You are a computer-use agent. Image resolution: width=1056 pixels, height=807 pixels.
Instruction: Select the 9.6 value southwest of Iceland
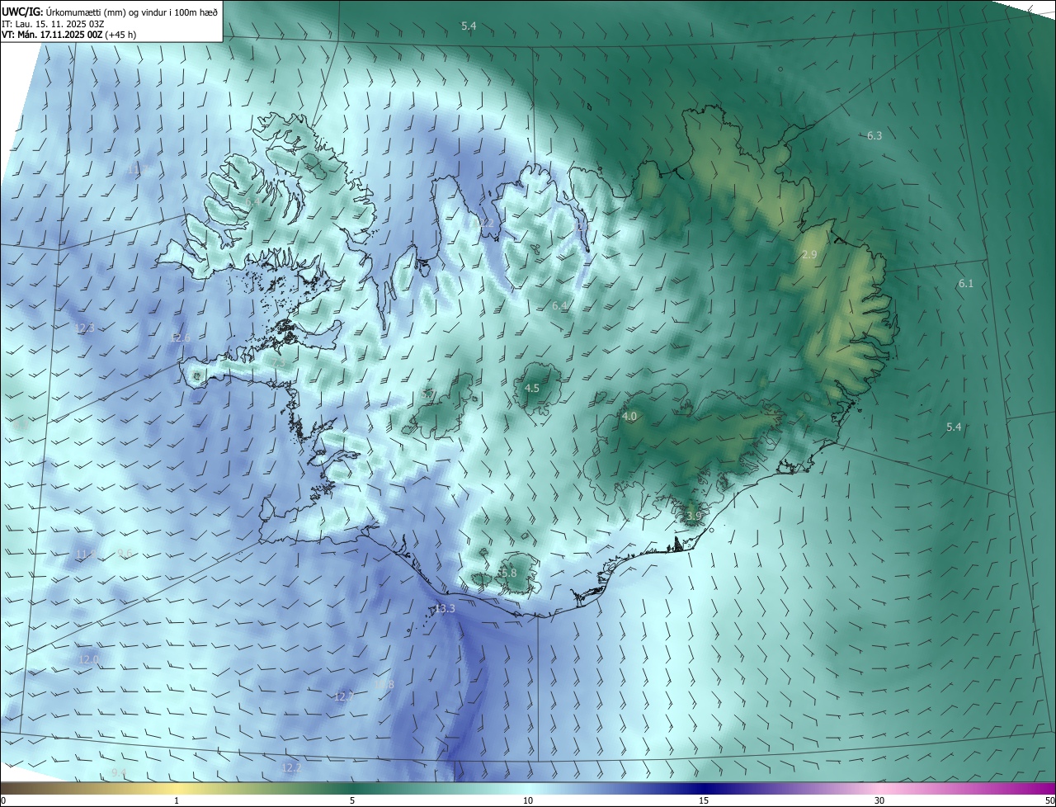(125, 553)
